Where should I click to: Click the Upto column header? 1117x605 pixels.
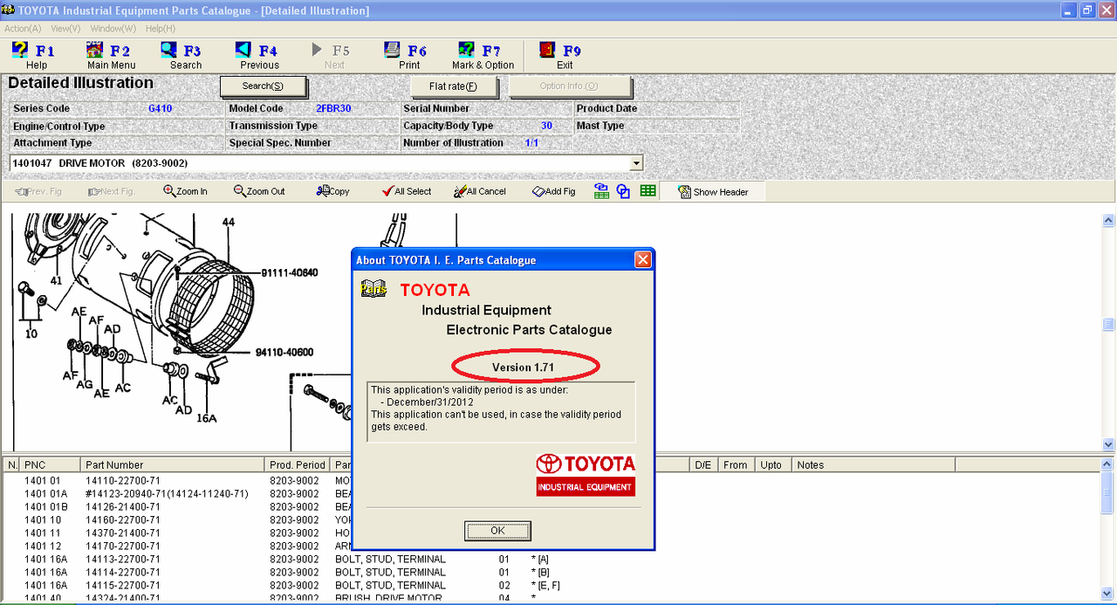coord(771,465)
